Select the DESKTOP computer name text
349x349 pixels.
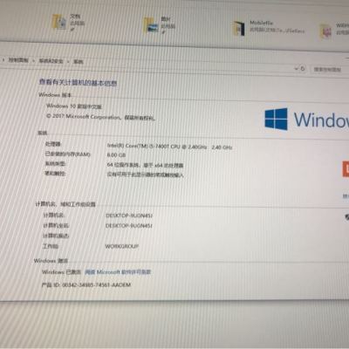click(129, 216)
